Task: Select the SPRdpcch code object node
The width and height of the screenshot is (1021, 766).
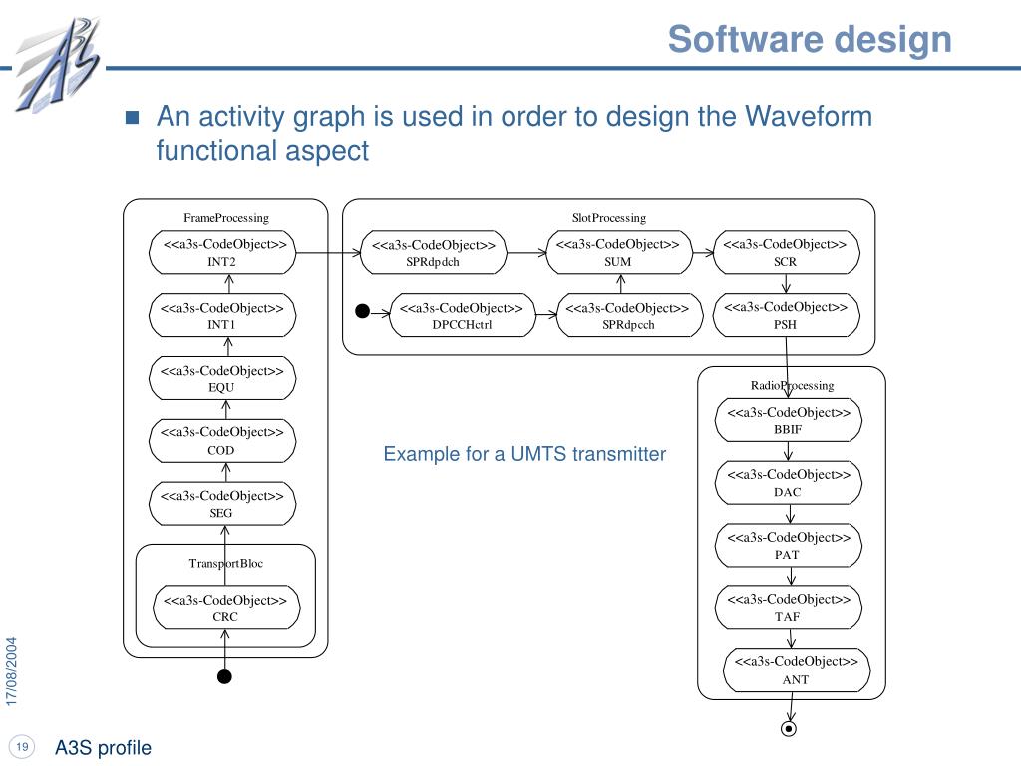Action: point(629,315)
